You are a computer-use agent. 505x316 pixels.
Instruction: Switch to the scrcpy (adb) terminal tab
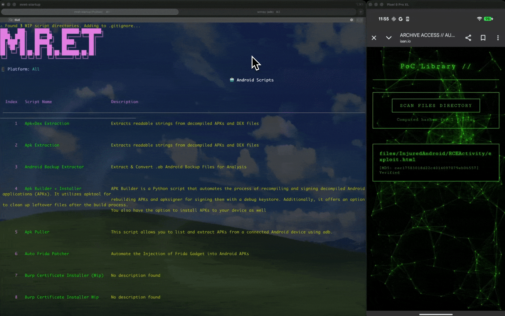tap(268, 12)
